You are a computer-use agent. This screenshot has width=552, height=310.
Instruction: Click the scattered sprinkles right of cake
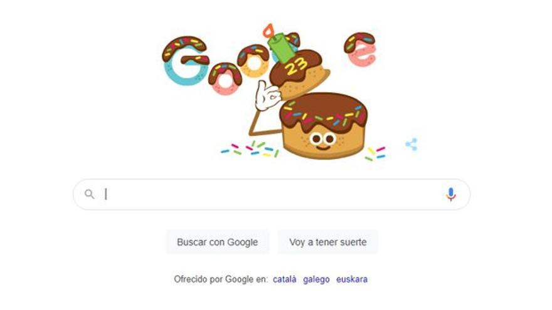(x=375, y=153)
